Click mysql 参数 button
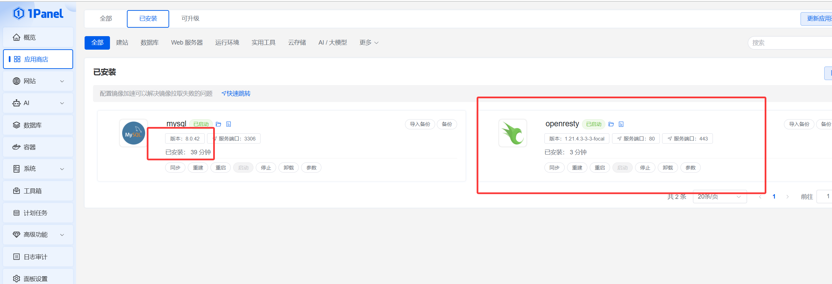Viewport: 832px width, 284px height. (311, 168)
